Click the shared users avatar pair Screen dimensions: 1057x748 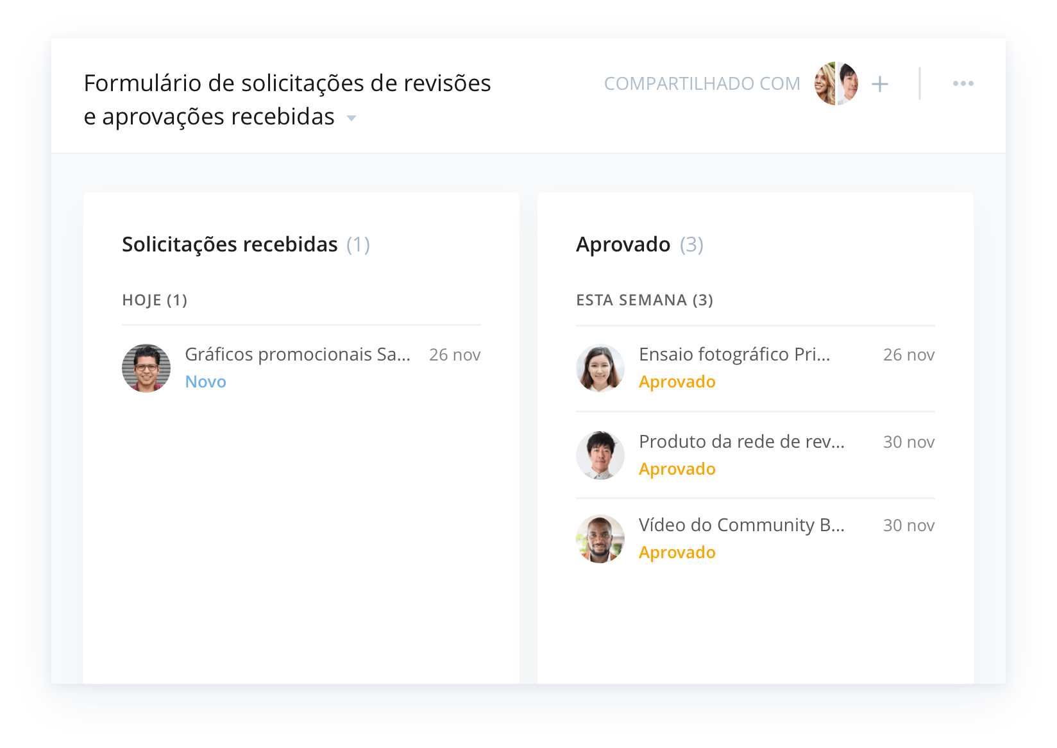836,83
